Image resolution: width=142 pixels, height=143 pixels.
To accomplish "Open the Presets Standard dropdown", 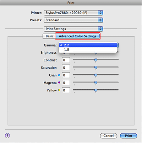I will pos(73,20).
